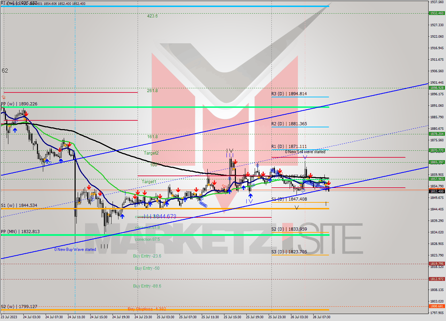446x321 pixels.
Task: Click the '62' text annotation on the chart
Action: click(3, 70)
